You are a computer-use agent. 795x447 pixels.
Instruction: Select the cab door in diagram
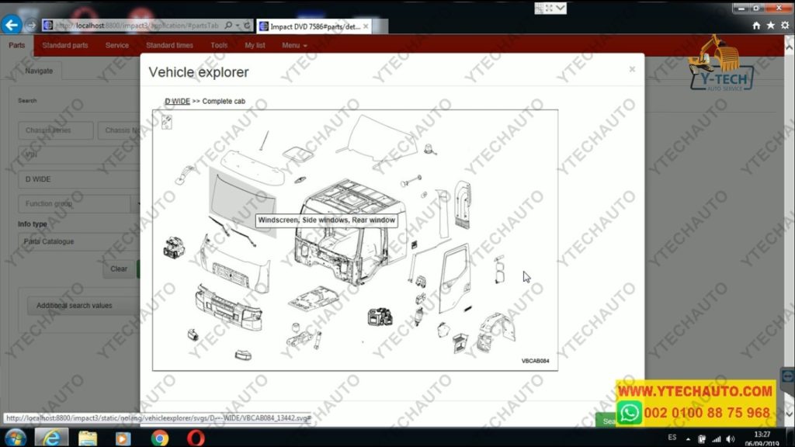click(x=454, y=278)
